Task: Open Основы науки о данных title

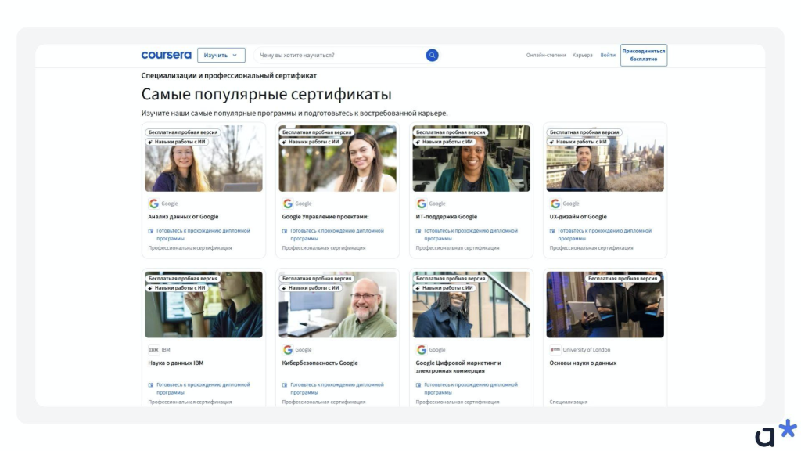Action: [x=583, y=363]
